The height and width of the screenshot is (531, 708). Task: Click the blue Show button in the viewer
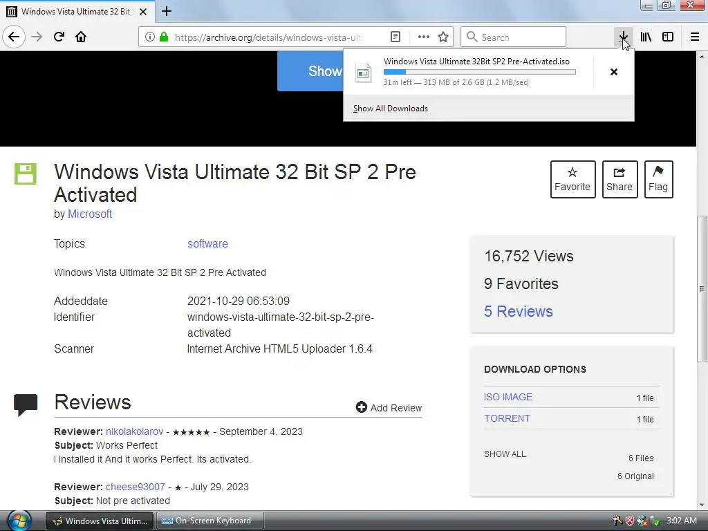310,71
